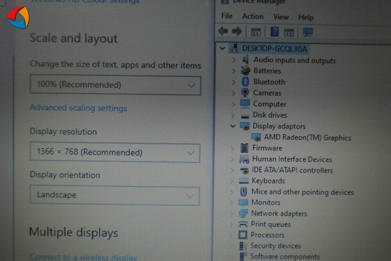Click the Processors icon

(x=243, y=234)
